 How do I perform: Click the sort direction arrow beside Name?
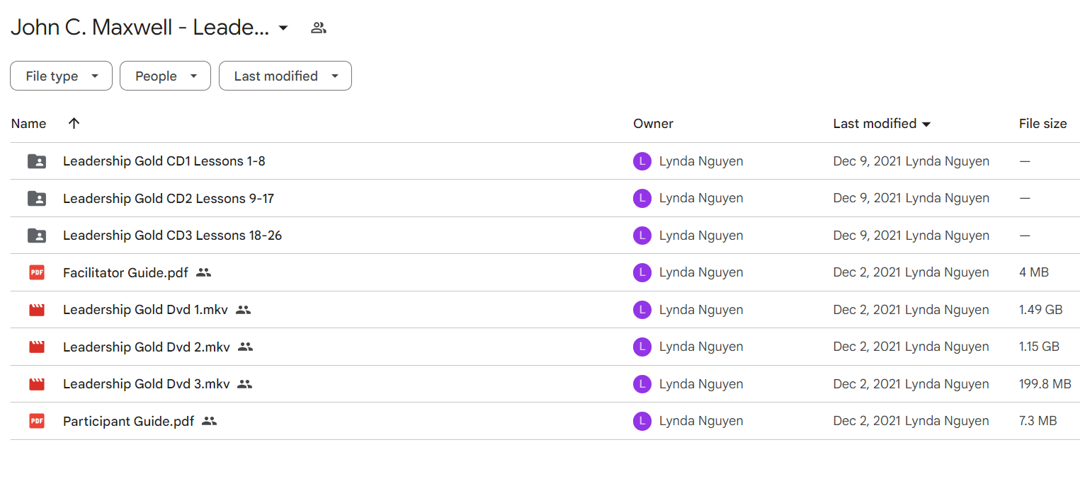coord(74,123)
